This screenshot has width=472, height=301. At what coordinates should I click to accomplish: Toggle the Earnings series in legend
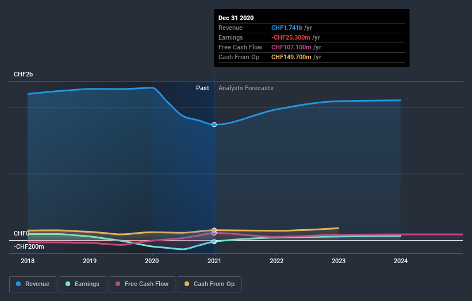point(82,284)
